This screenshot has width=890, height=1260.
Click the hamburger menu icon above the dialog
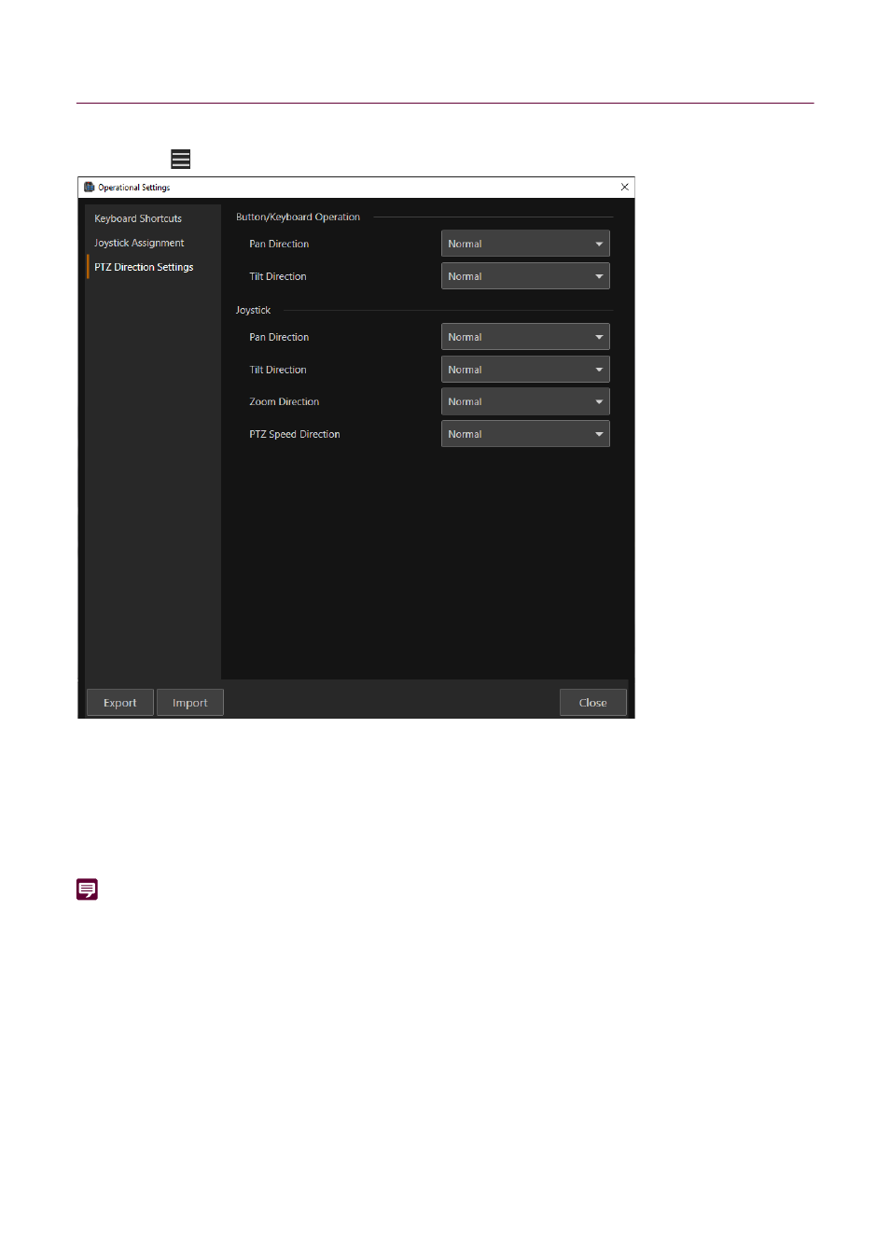[x=181, y=160]
